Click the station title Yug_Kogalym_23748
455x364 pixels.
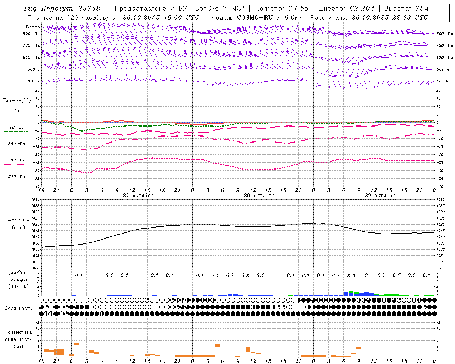pos(62,9)
